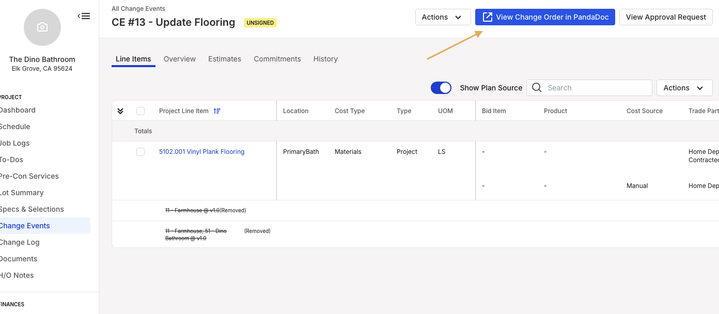Click the Type column header
Viewport: 719px width, 314px height.
pos(404,111)
